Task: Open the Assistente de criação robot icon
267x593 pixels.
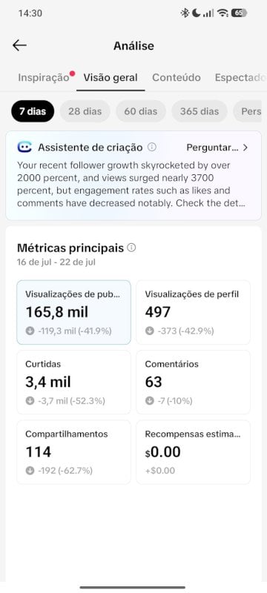Action: point(24,147)
